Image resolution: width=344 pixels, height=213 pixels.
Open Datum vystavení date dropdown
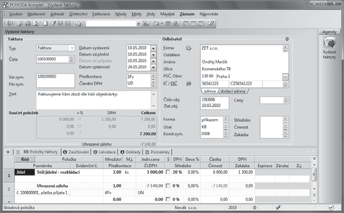[154, 48]
